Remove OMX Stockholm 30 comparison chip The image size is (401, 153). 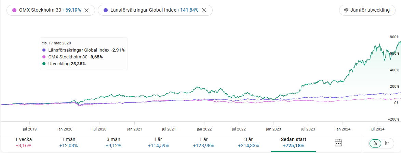click(86, 10)
